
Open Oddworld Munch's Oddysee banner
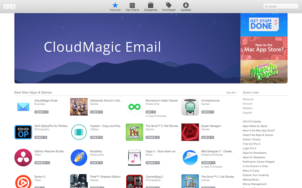pyautogui.click(x=264, y=71)
